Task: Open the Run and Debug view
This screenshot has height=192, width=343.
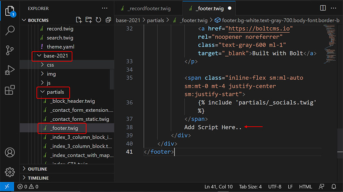Action: tap(10, 70)
